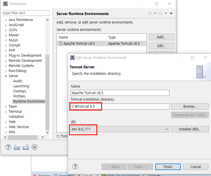This screenshot has height=176, width=211.
Task: Click the Preferences help question mark icon
Action: [x=8, y=147]
